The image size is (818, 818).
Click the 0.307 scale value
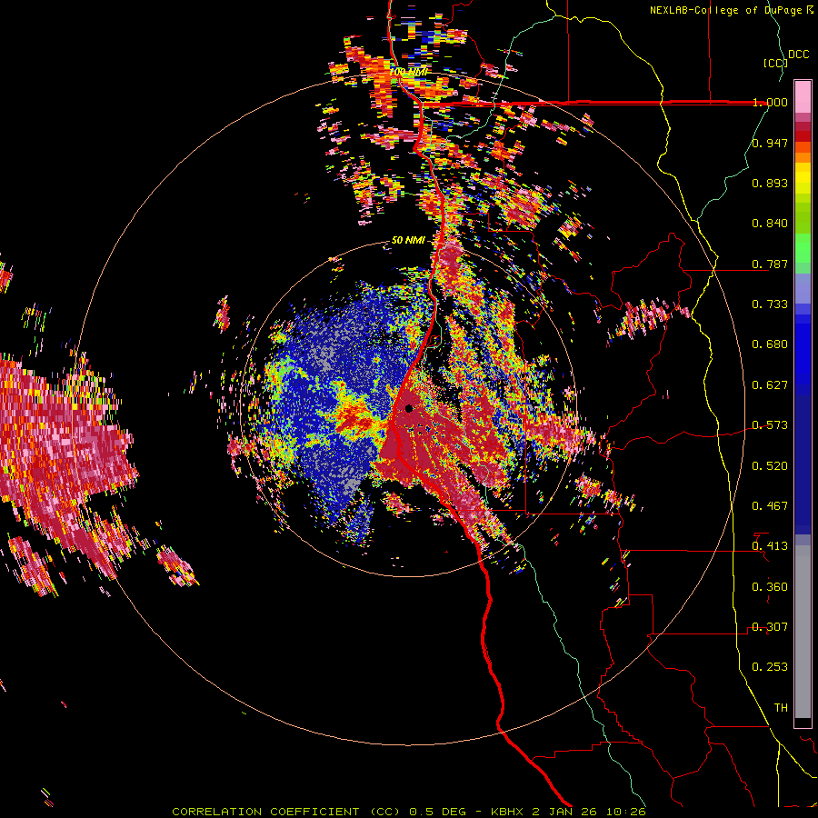click(x=770, y=627)
